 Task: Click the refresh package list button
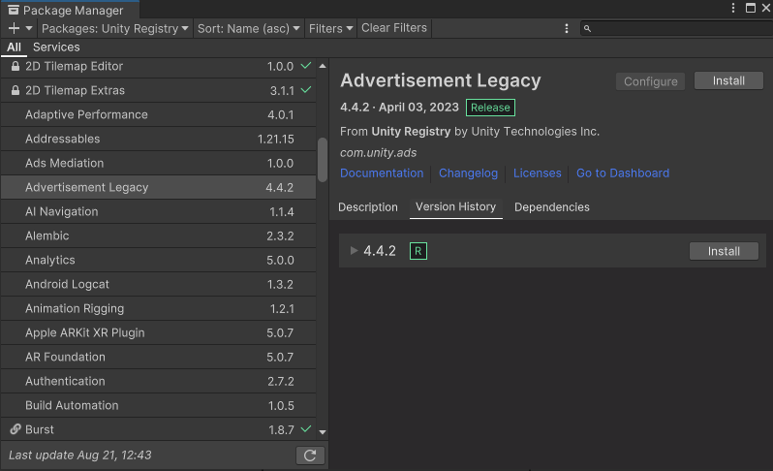[x=310, y=455]
